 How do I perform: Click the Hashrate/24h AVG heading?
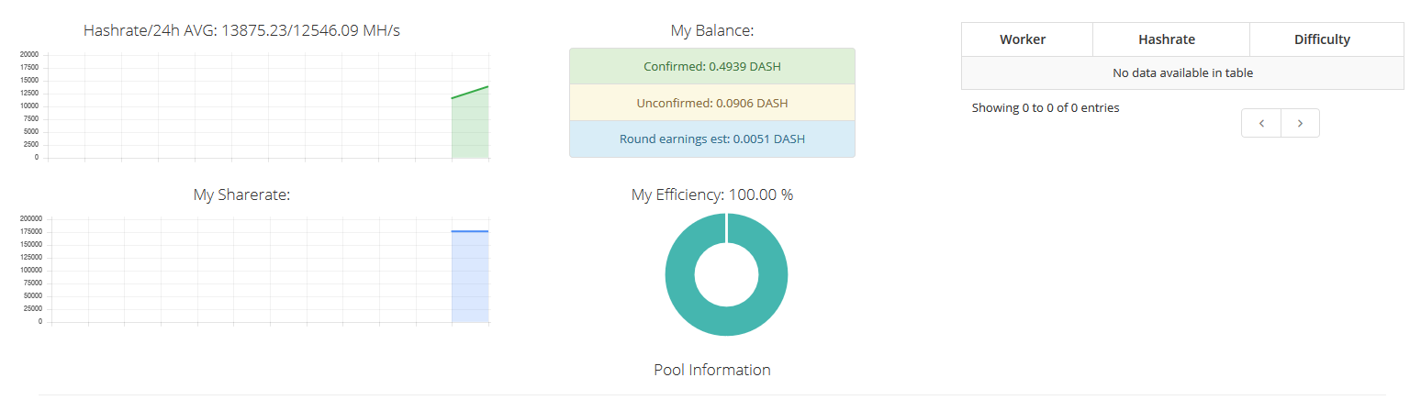coord(241,30)
